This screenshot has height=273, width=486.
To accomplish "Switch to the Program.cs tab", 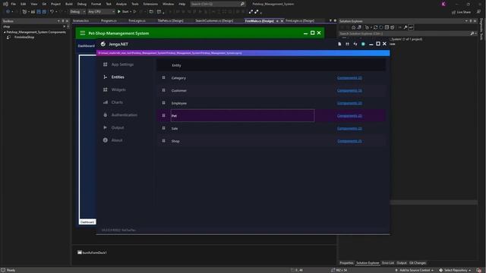I will coord(109,20).
